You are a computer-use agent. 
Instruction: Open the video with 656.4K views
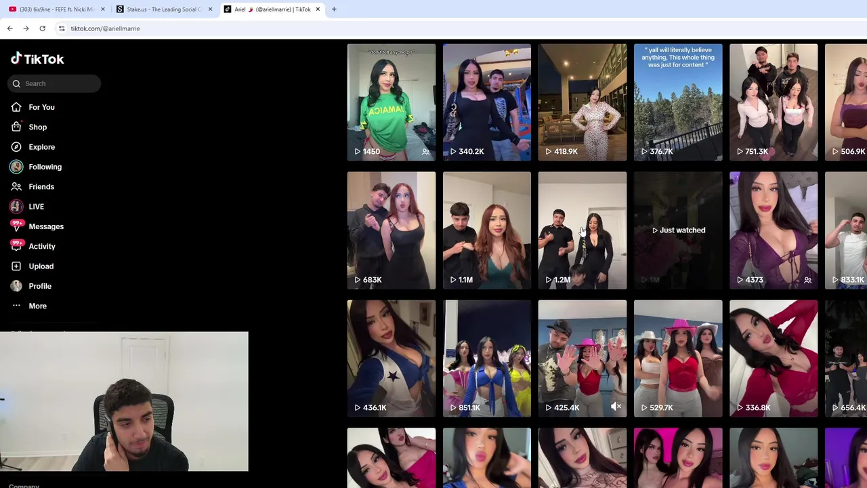tap(846, 359)
